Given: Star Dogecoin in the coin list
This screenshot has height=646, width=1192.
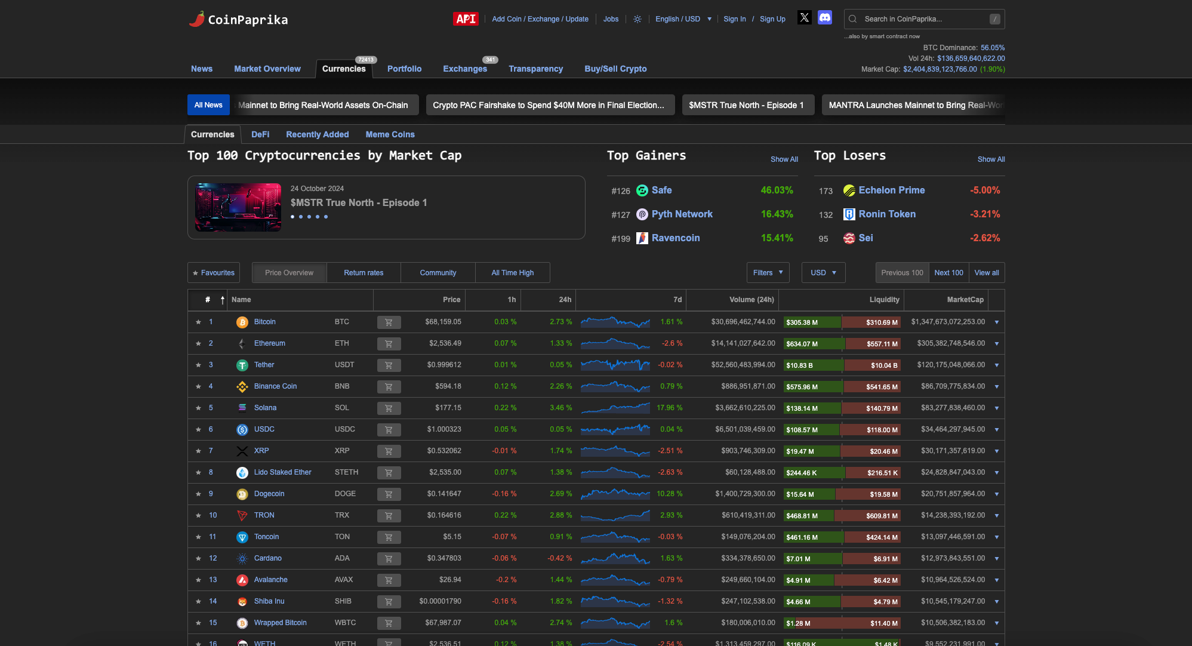Looking at the screenshot, I should click(198, 494).
